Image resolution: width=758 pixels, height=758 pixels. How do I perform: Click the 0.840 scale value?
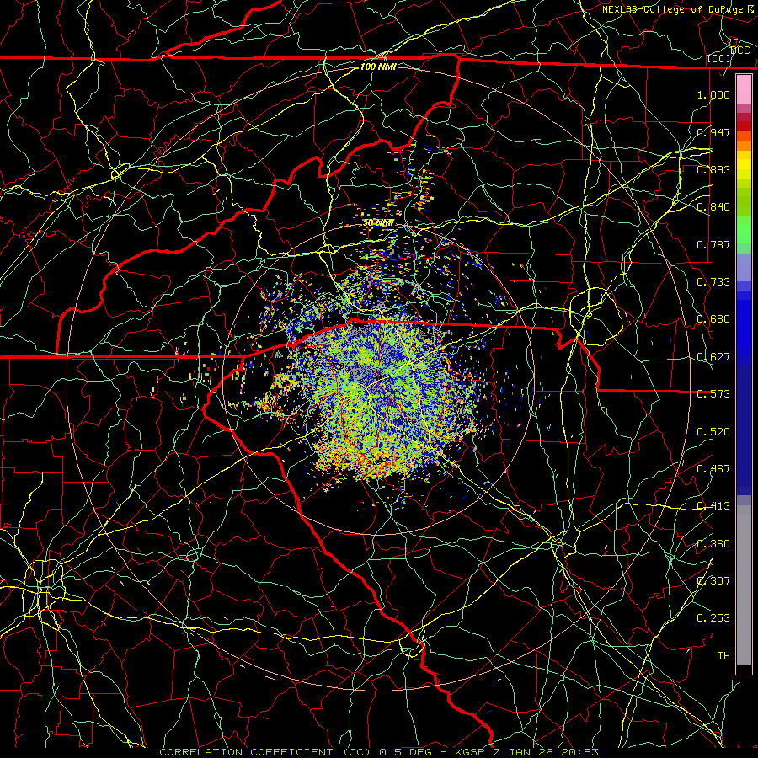pyautogui.click(x=713, y=207)
